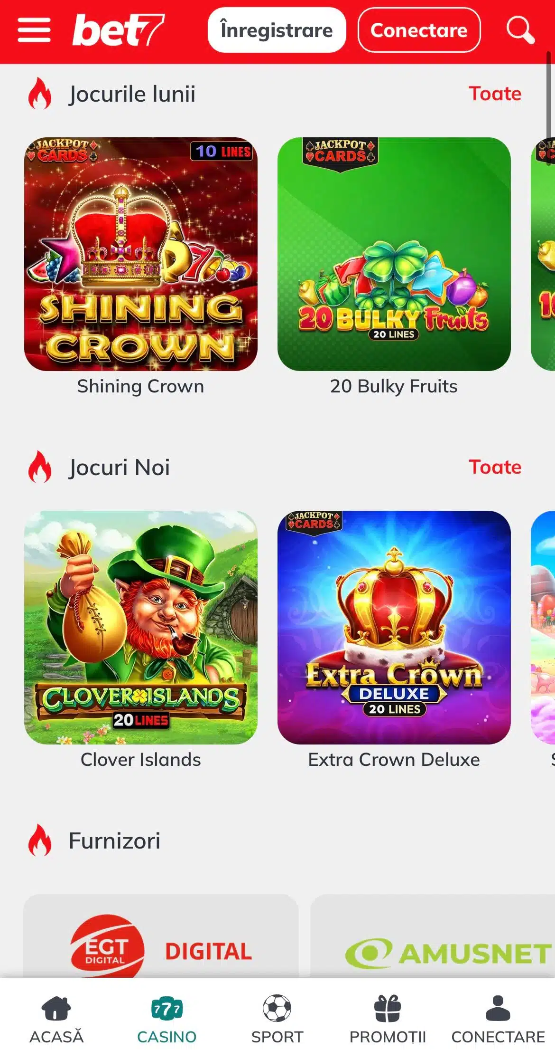Select the Sport soccer ball icon
The height and width of the screenshot is (1050, 555).
point(277,1008)
